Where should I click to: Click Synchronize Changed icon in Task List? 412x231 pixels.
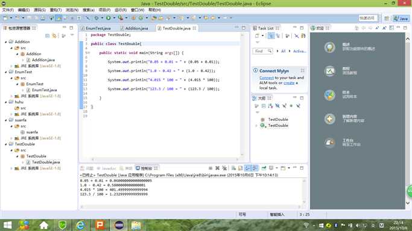303,36
